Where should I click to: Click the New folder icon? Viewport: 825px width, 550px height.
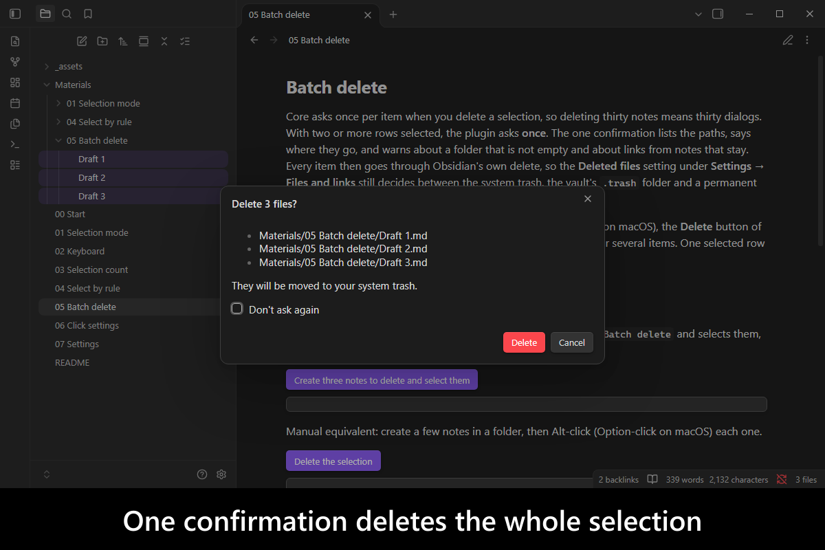pyautogui.click(x=102, y=41)
